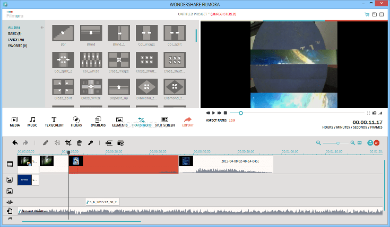Switch to the Overlays tab
390x227 pixels.
[x=98, y=122]
